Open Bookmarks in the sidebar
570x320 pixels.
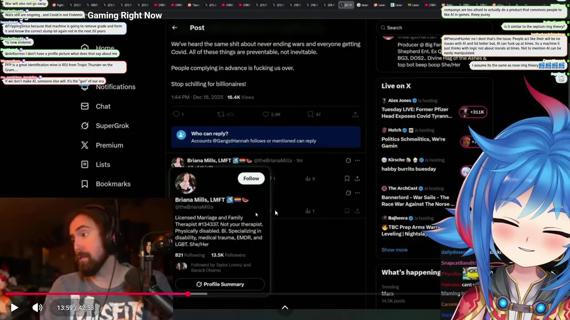click(x=106, y=184)
